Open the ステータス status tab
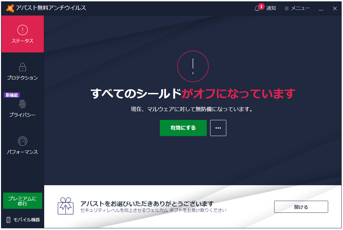 pyautogui.click(x=23, y=34)
